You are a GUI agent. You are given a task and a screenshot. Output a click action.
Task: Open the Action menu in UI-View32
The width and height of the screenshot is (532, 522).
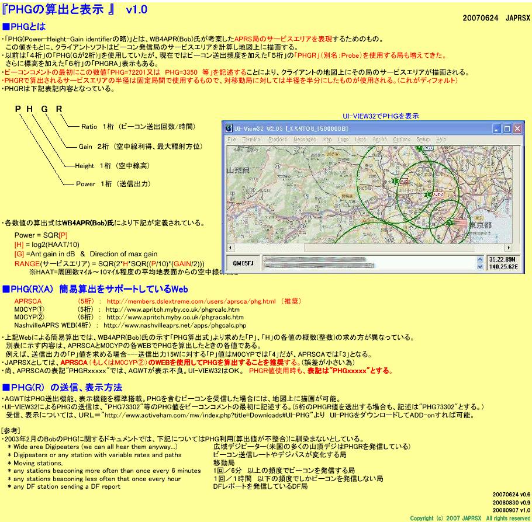[379, 140]
